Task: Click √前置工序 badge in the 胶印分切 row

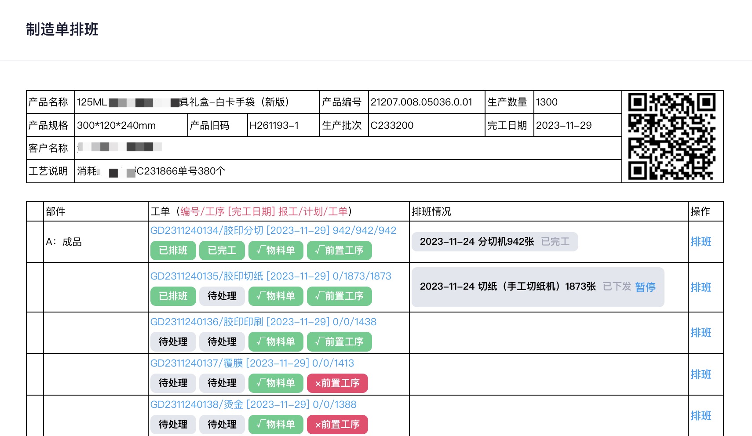Action: (339, 251)
